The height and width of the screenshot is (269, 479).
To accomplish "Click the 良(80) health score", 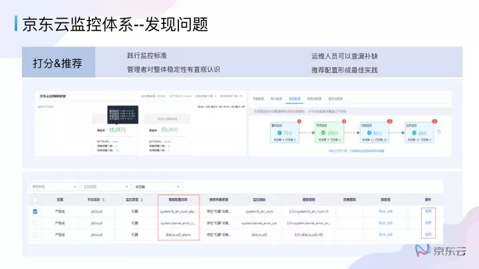I will (170, 130).
